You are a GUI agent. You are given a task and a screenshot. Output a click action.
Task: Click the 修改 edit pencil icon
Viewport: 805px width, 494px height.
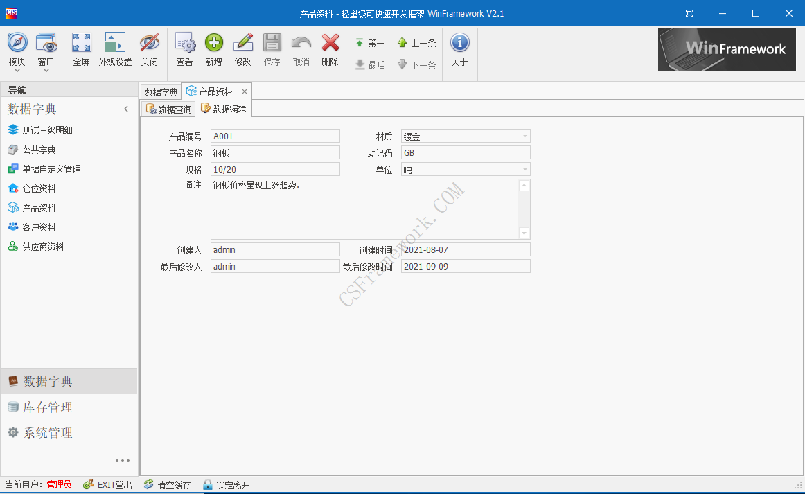tap(243, 43)
